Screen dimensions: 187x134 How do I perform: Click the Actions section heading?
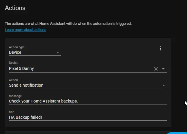pos(15,8)
